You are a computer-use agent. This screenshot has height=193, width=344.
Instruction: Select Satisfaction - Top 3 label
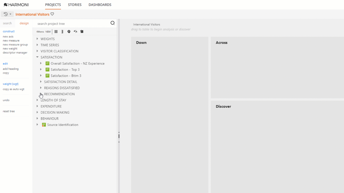coord(65,70)
